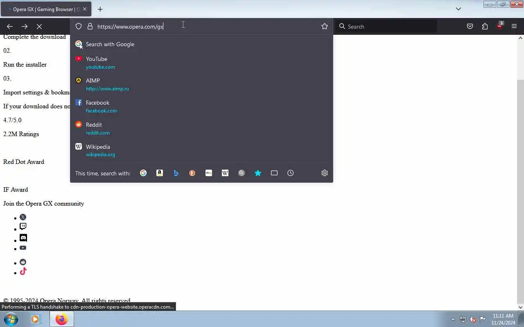This screenshot has height=327, width=524.
Task: Open a new tab with plus button
Action: (x=100, y=9)
